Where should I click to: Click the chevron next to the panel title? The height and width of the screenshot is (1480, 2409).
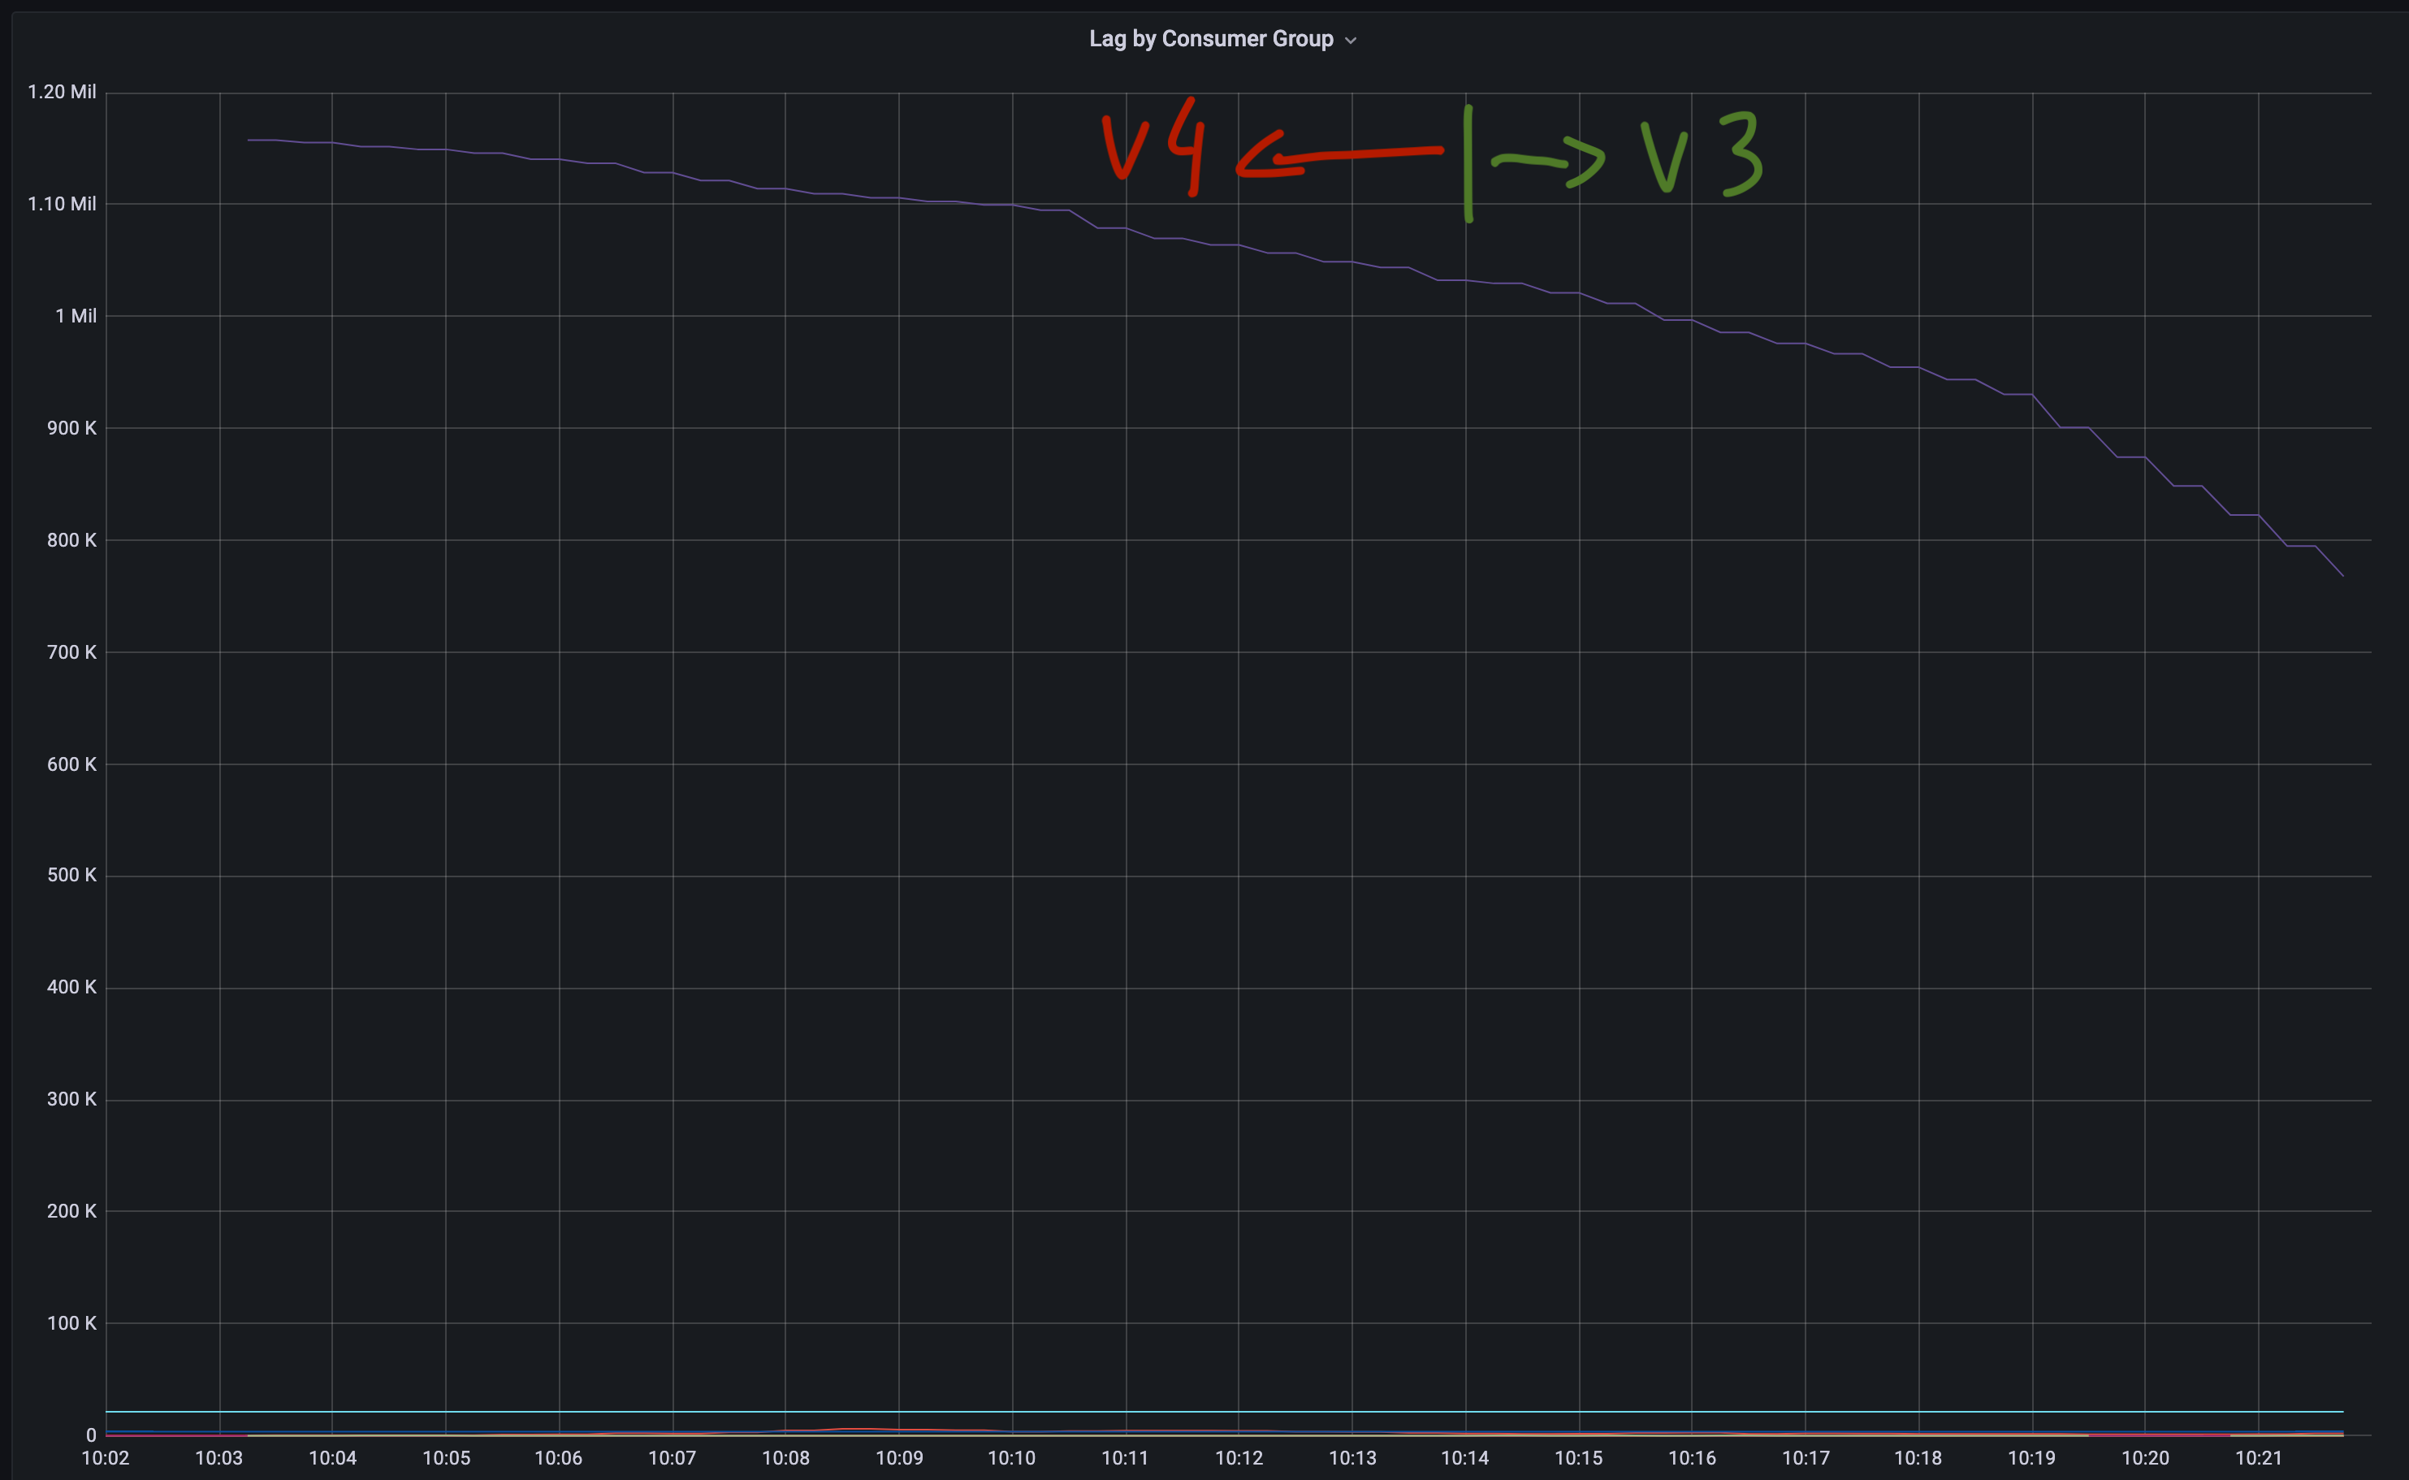[x=1352, y=39]
